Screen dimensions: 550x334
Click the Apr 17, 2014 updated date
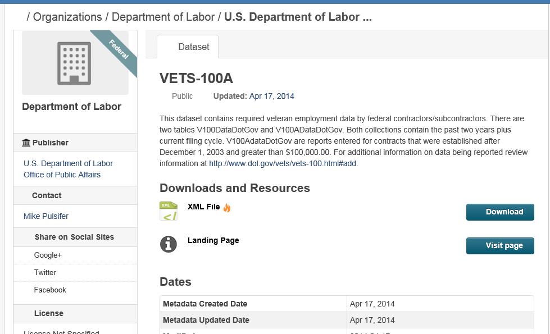271,96
